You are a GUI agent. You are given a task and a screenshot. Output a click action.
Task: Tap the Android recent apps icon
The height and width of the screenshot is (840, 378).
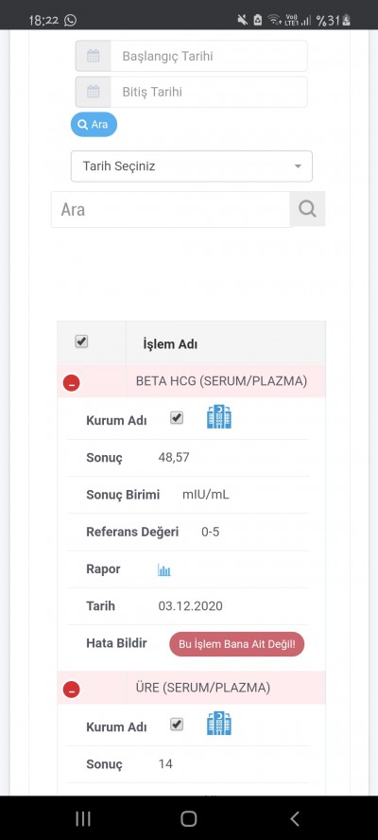[82, 818]
